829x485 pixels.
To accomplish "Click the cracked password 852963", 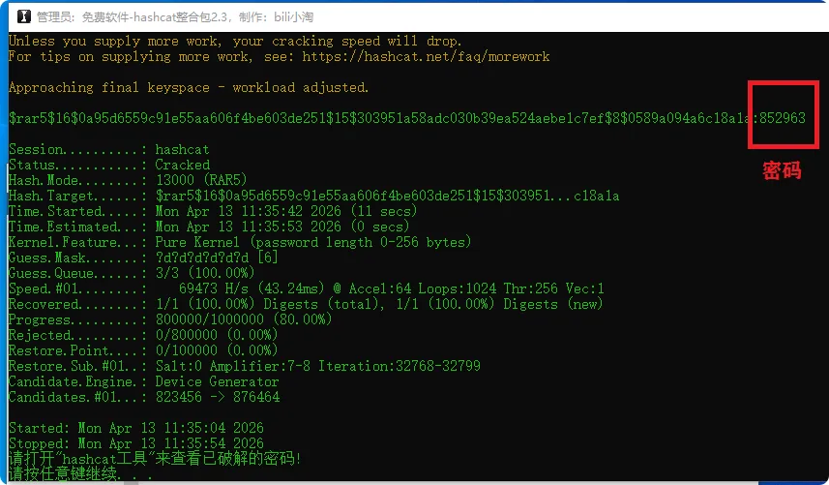I will click(x=782, y=117).
